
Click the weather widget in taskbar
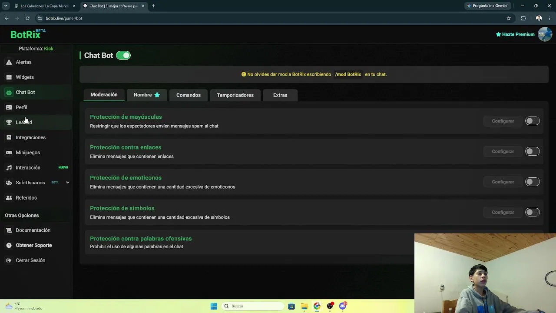pyautogui.click(x=24, y=306)
